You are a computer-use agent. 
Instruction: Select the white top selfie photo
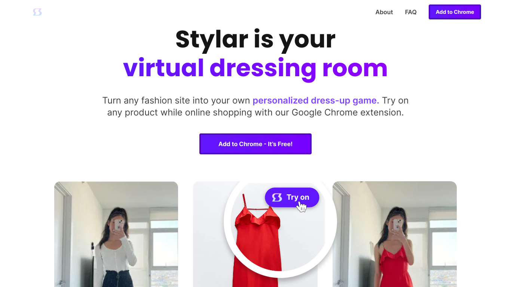tap(116, 234)
